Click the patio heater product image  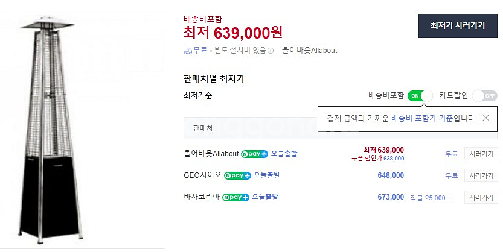(x=83, y=131)
